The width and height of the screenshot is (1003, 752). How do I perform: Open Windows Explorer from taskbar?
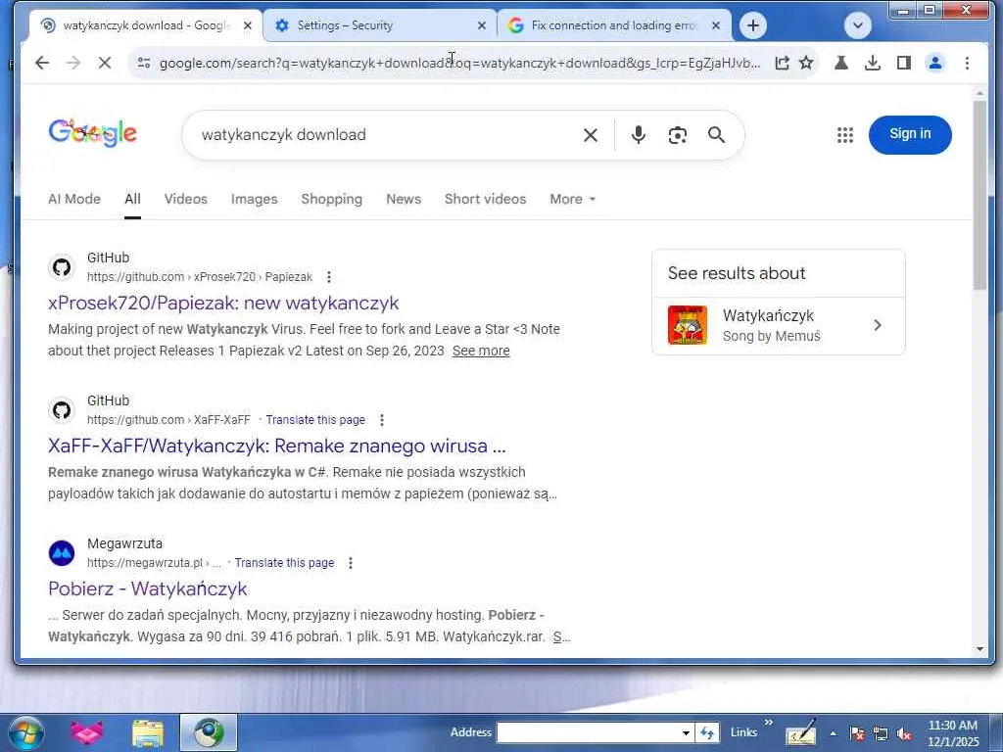point(148,732)
